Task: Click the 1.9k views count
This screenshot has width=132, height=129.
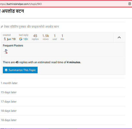Action: [x=46, y=37]
